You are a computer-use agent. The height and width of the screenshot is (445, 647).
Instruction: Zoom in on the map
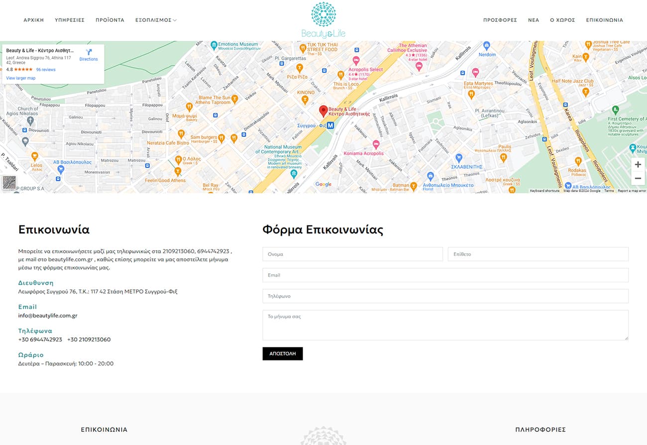click(x=638, y=165)
